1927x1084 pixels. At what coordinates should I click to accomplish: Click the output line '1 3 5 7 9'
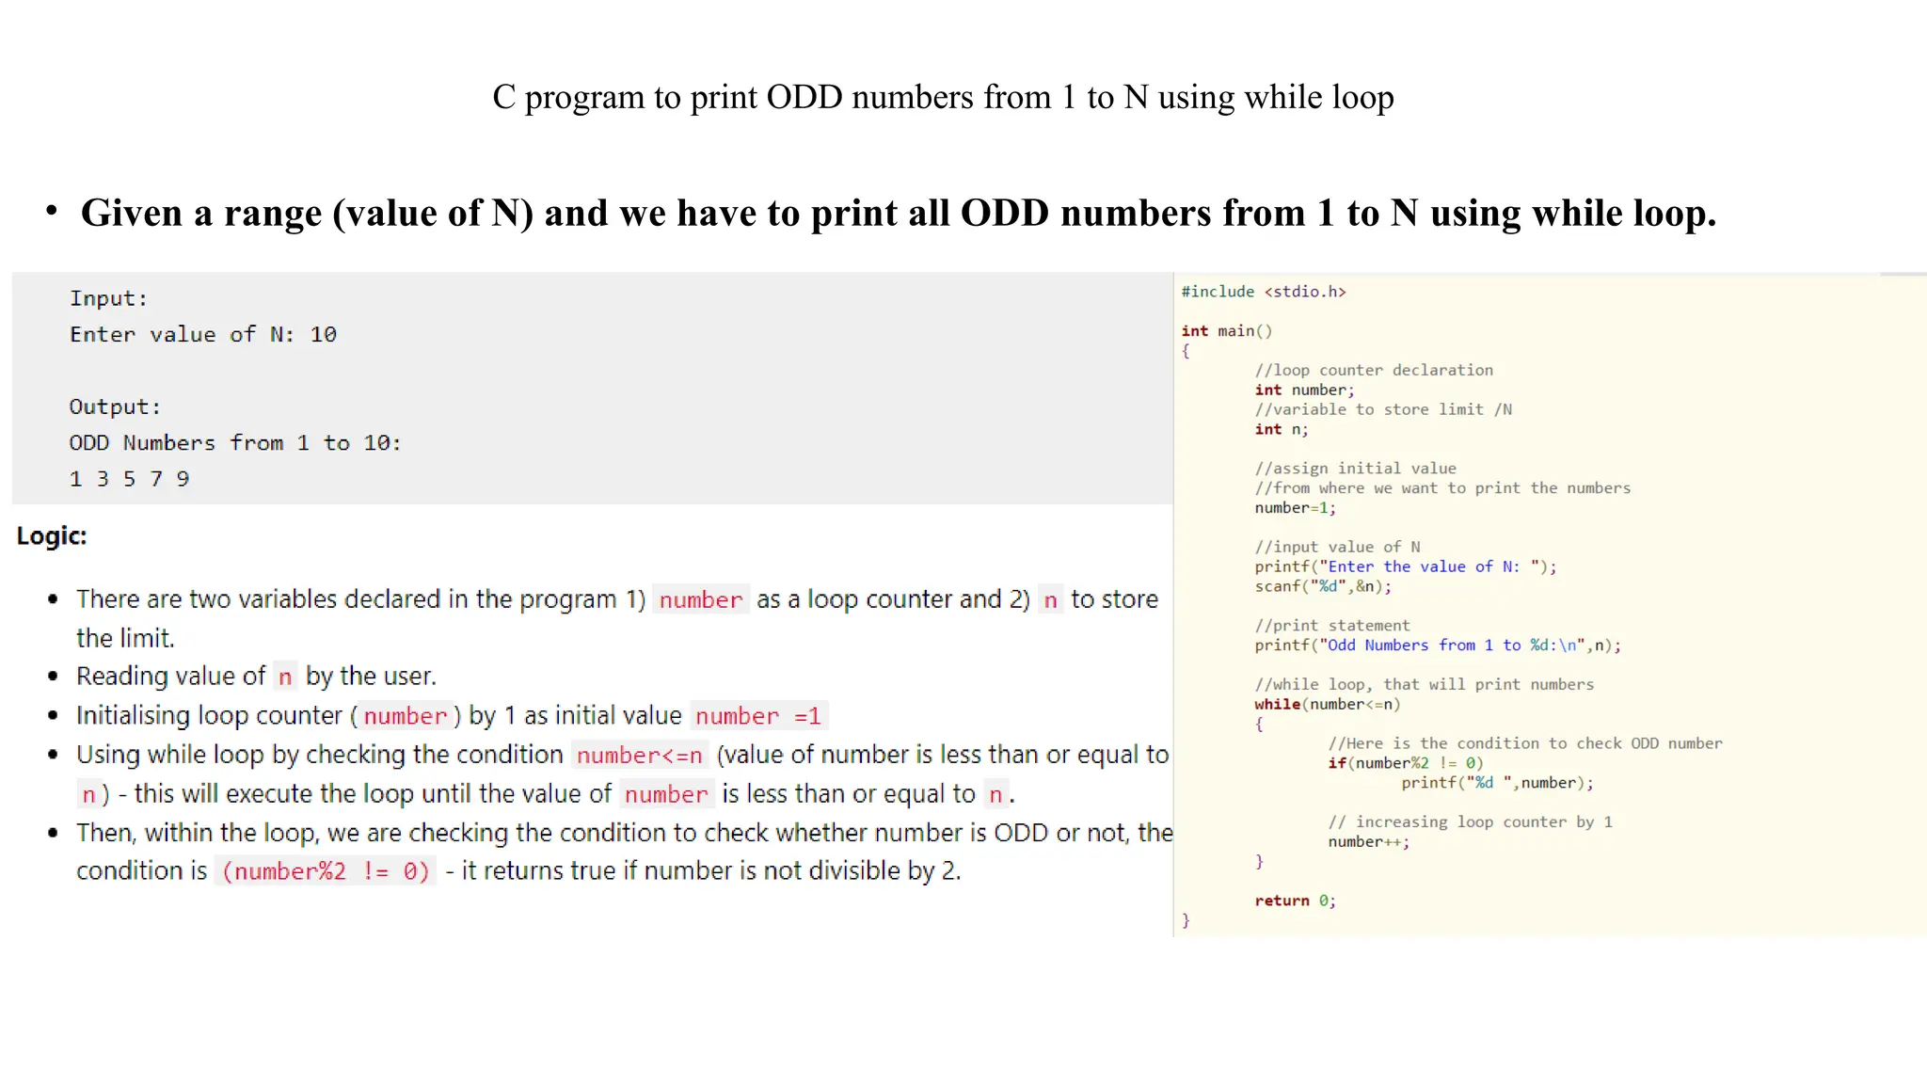pyautogui.click(x=129, y=479)
